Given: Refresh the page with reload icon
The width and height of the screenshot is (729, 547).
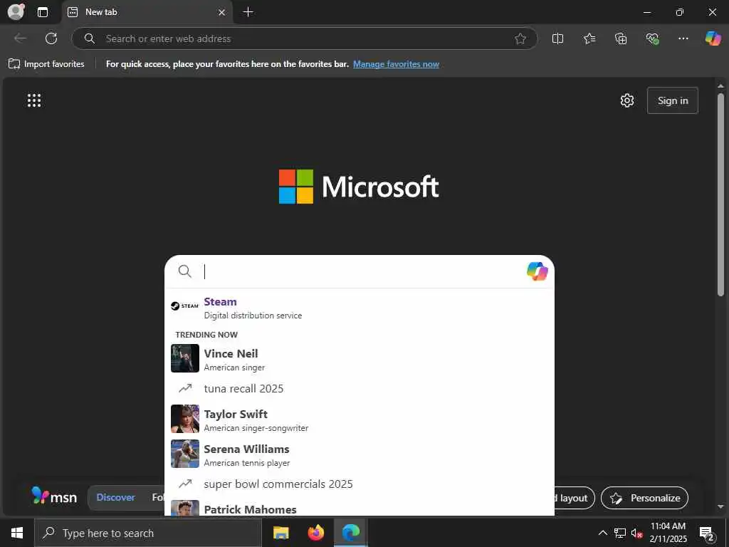Looking at the screenshot, I should pyautogui.click(x=51, y=38).
